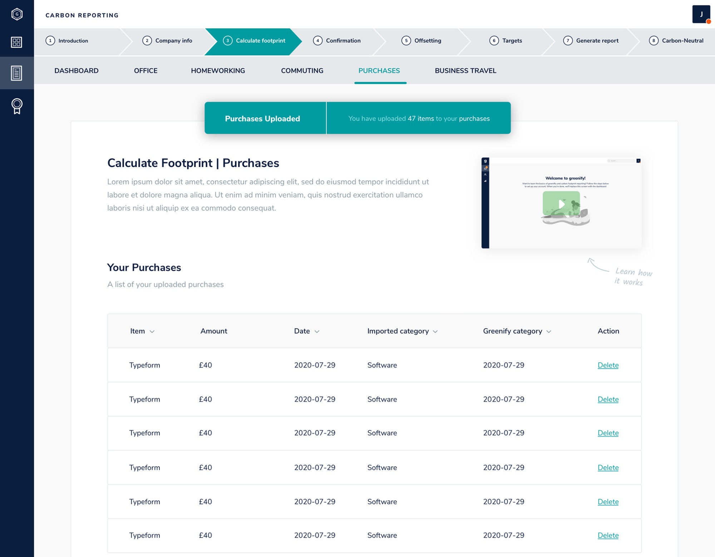Viewport: 715px width, 557px height.
Task: Click Calculate Footprint | Purchases heading
Action: 193,163
